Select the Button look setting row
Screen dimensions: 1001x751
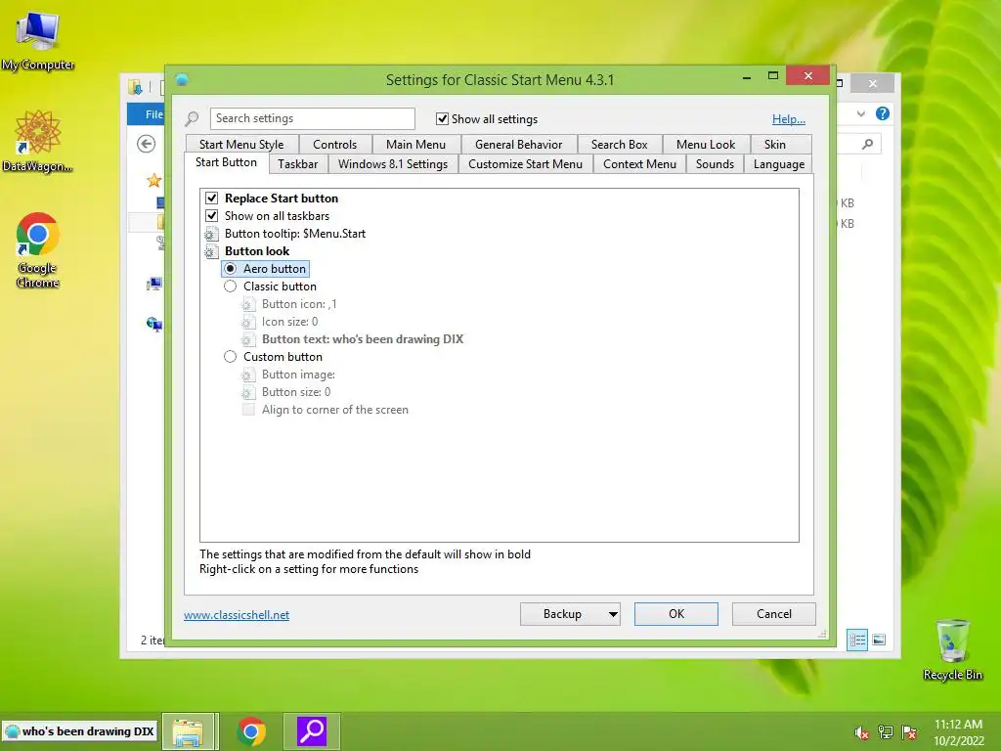point(257,251)
